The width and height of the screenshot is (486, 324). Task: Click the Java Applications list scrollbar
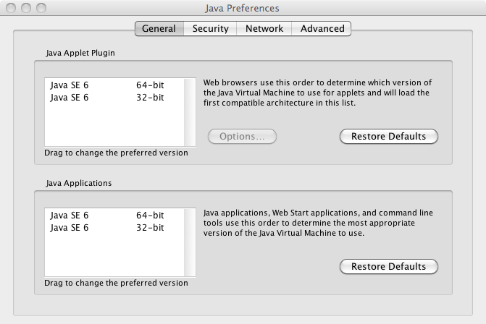pos(190,242)
